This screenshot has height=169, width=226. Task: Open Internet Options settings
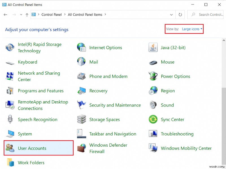[x=106, y=47]
